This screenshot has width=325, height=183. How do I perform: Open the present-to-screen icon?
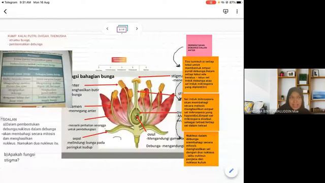[225, 11]
